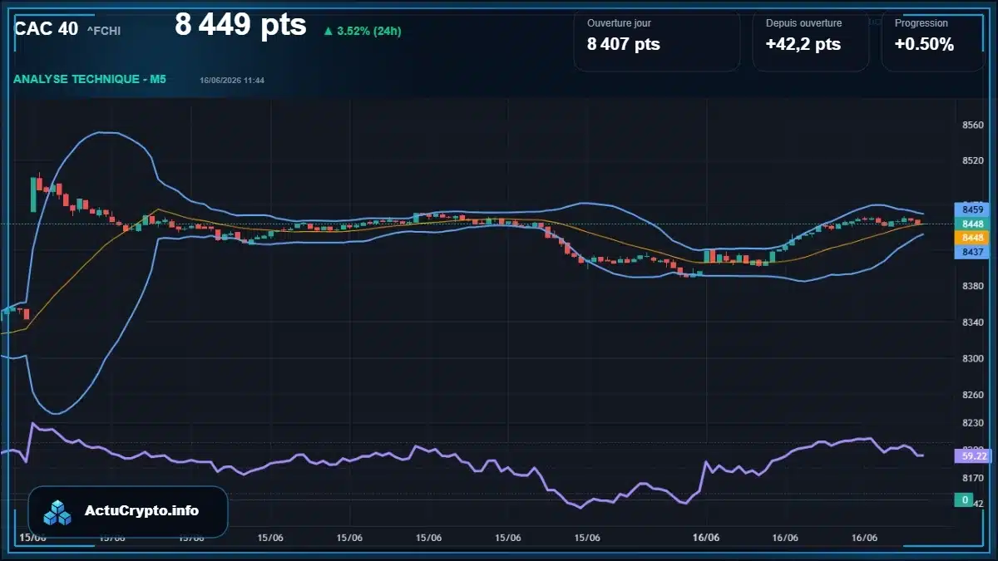Image resolution: width=998 pixels, height=561 pixels.
Task: Click the 8 449 pts current price
Action: 240,25
